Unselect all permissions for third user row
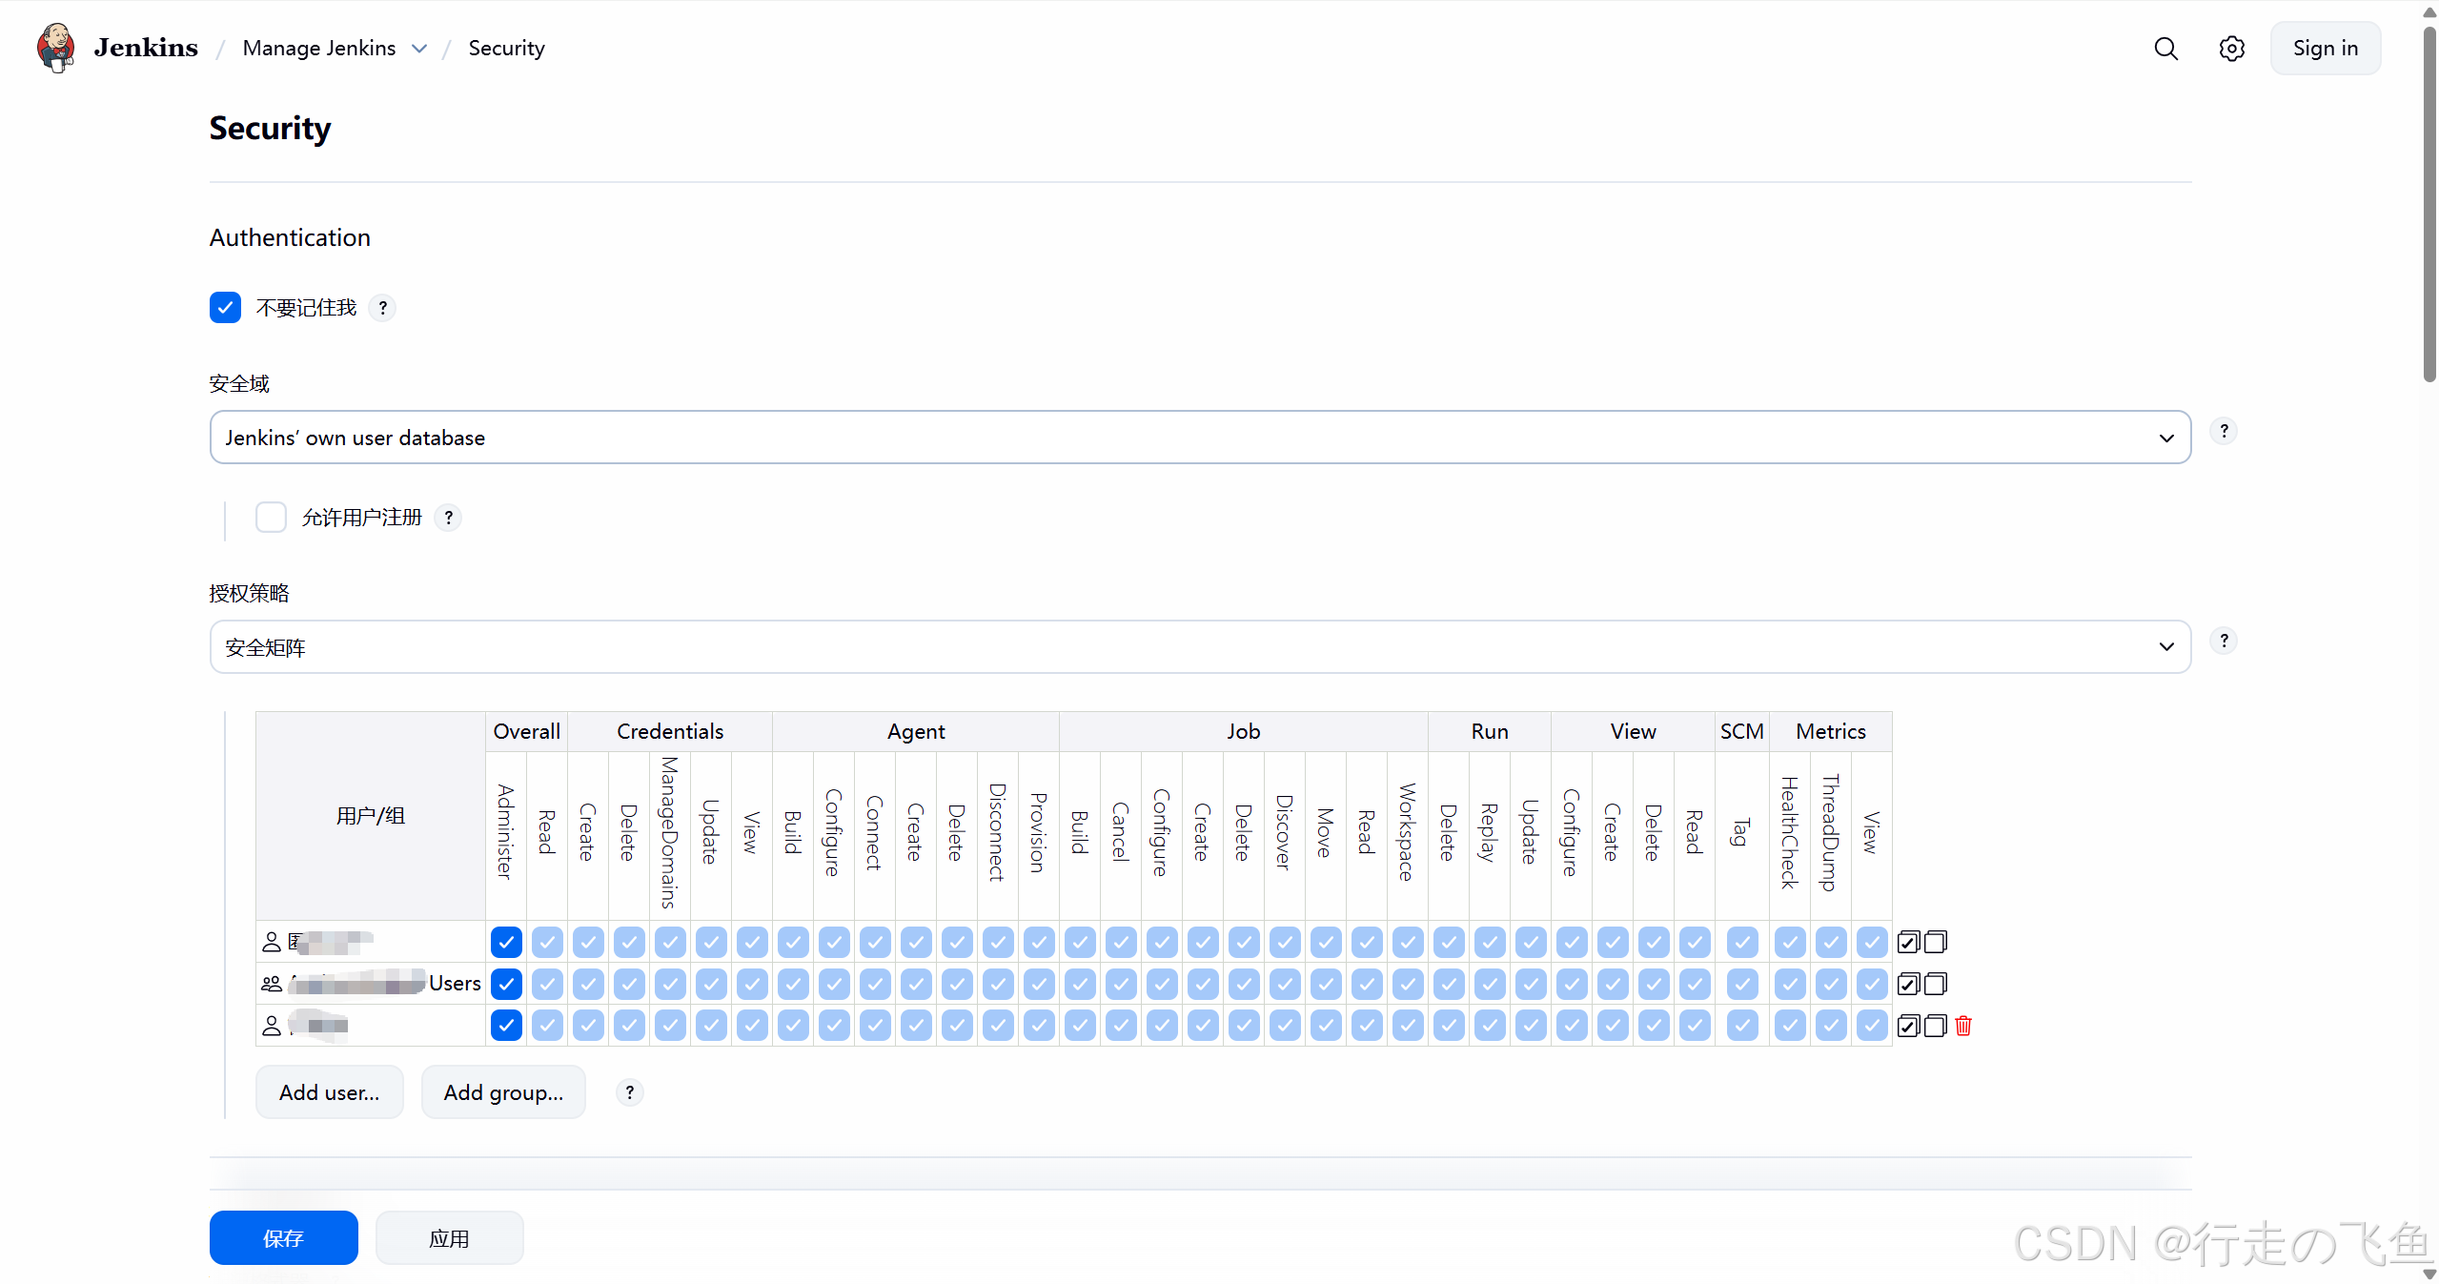 (1935, 1026)
